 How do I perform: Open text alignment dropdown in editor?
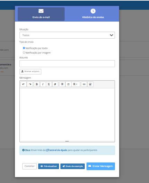pos(76,84)
